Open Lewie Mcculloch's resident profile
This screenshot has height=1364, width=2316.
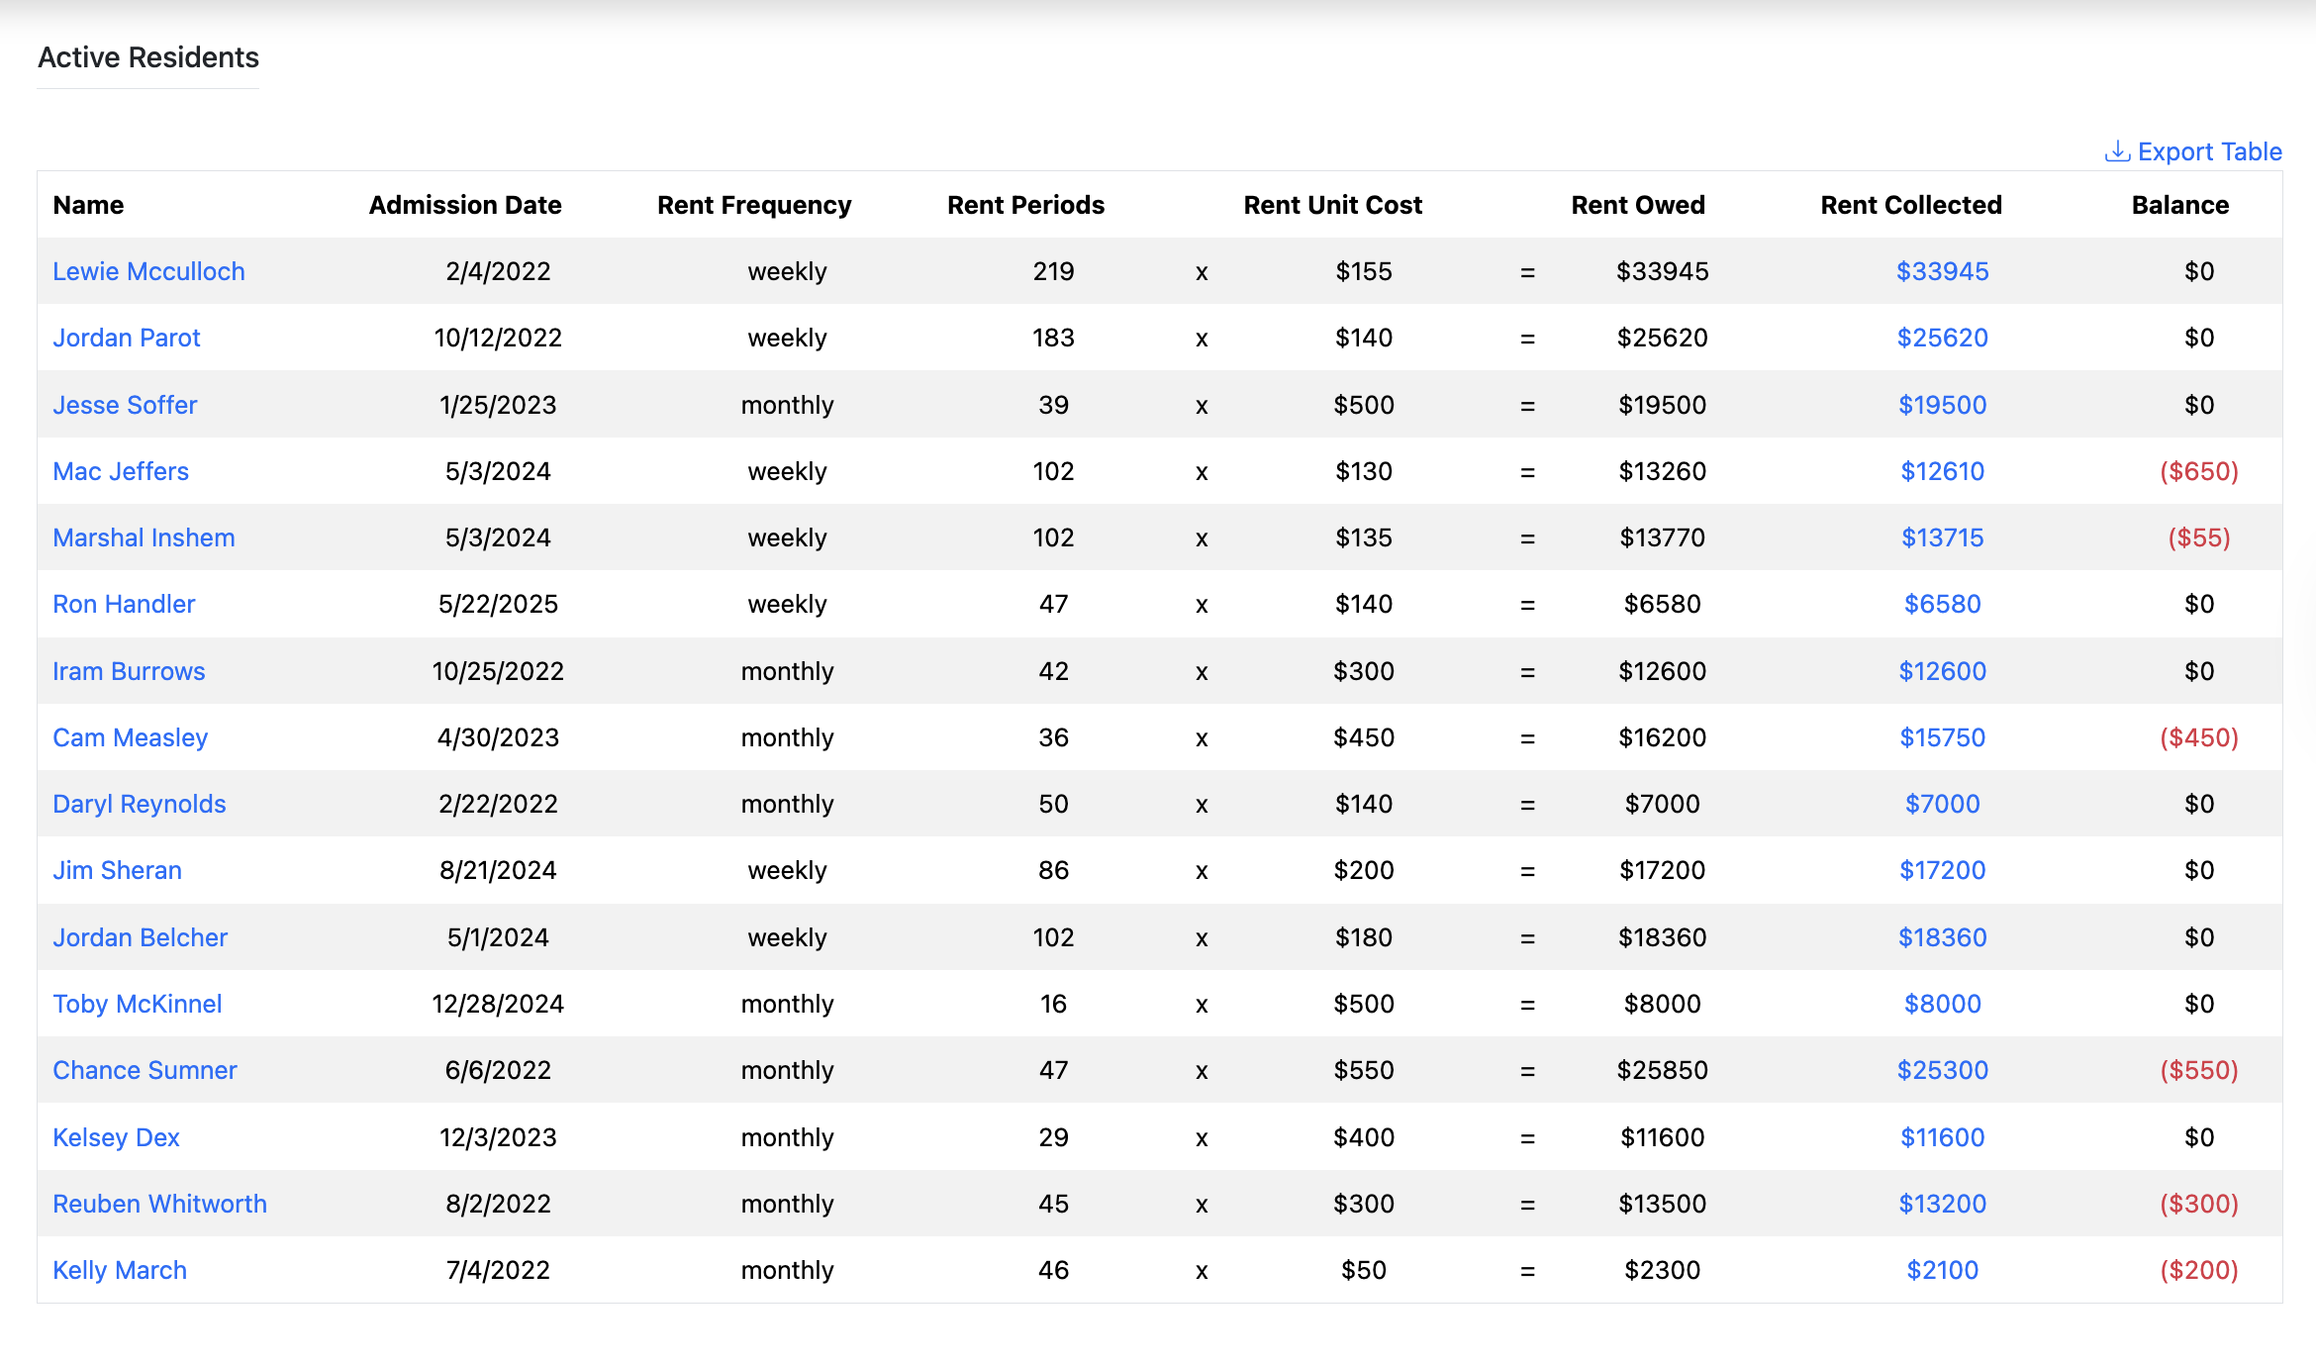point(148,270)
